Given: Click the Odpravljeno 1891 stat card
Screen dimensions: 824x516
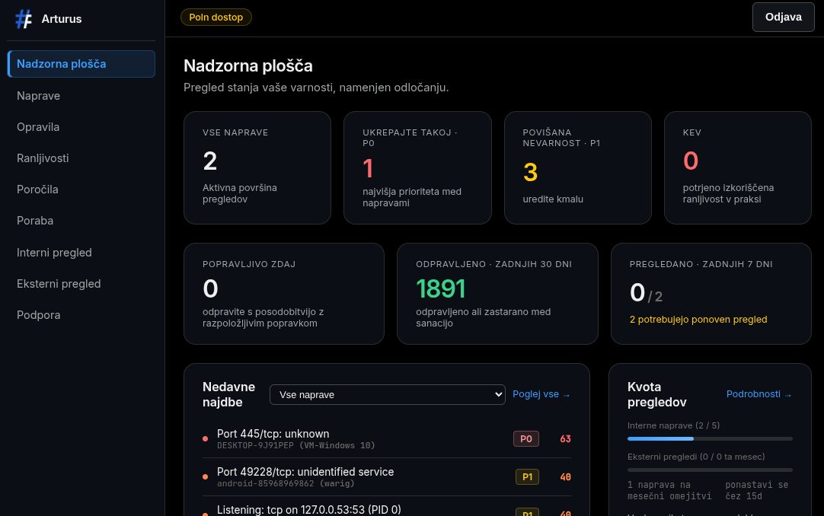Looking at the screenshot, I should [x=497, y=294].
